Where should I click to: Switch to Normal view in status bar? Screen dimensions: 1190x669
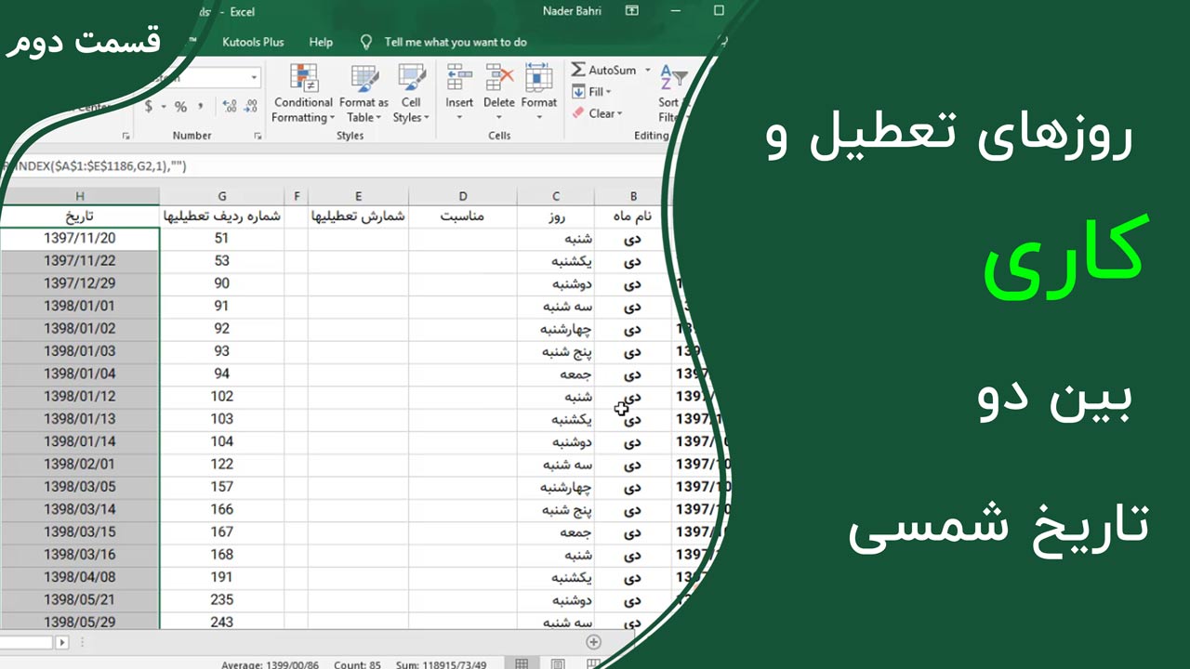click(x=522, y=663)
